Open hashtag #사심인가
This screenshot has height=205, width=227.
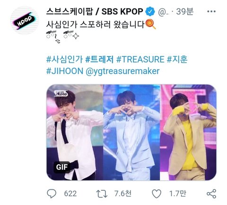tap(65, 59)
